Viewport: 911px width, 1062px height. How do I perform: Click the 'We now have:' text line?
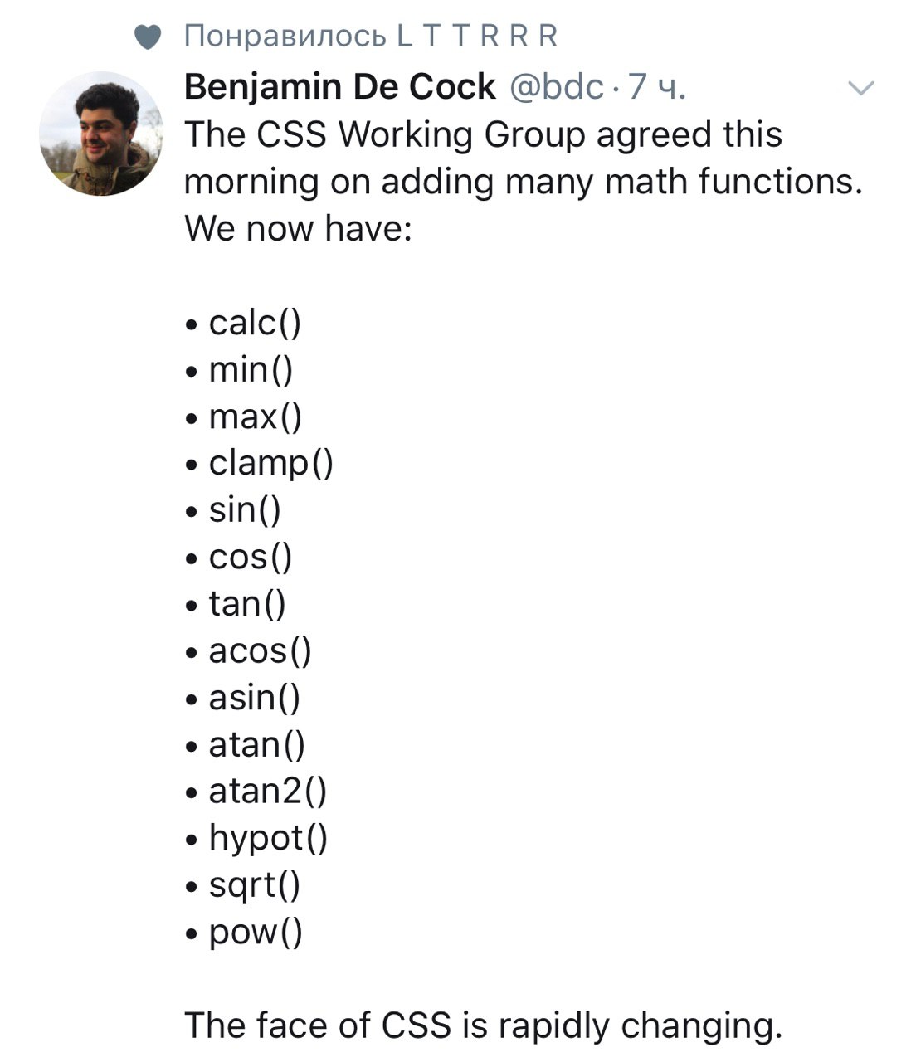click(x=298, y=228)
